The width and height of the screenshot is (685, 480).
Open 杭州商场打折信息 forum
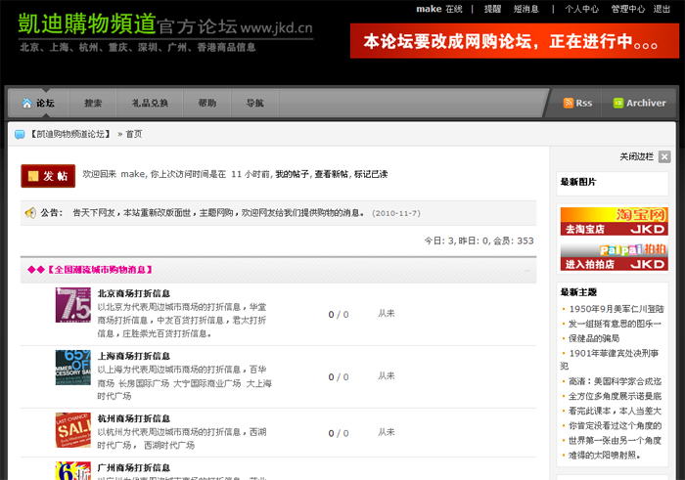(134, 418)
